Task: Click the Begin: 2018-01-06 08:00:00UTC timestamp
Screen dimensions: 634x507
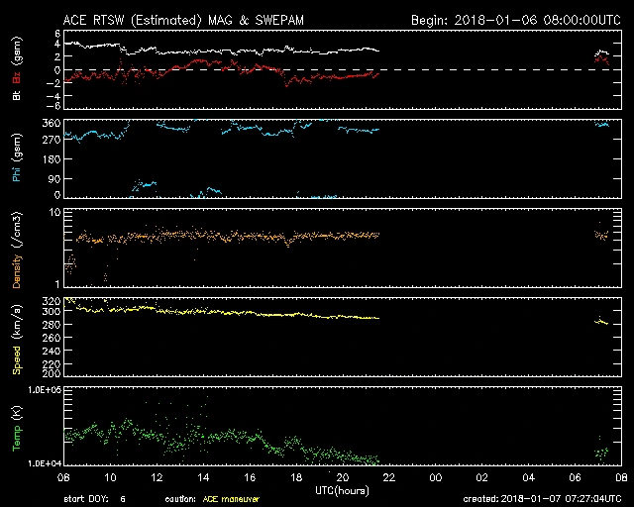Action: click(516, 20)
